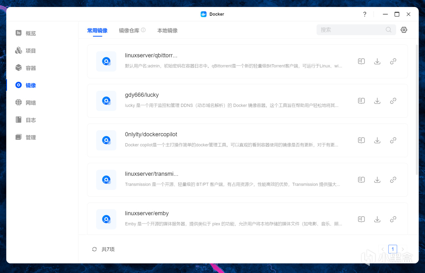Click the 0nlylty/dockercopilot image thumbnail
This screenshot has height=273, width=425.
coord(106,140)
